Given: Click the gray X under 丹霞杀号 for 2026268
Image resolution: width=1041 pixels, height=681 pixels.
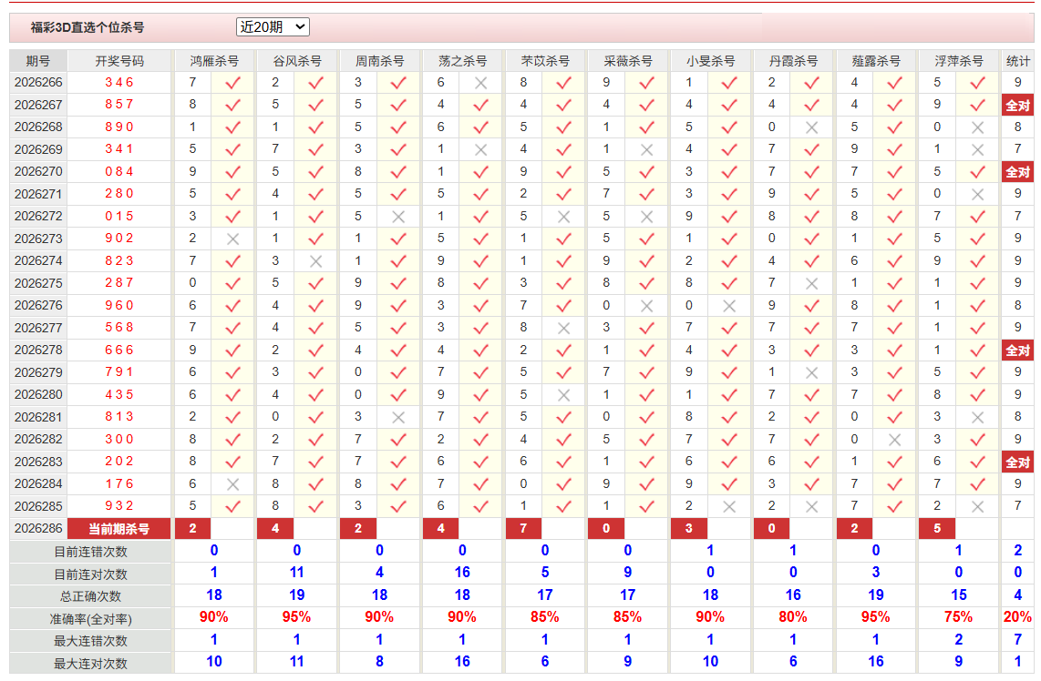Looking at the screenshot, I should point(811,127).
